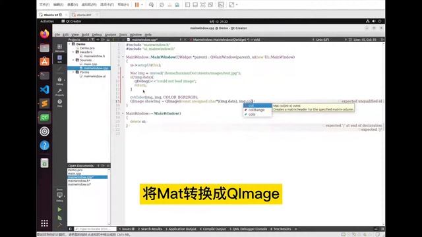The height and width of the screenshot is (237, 422).
Task: Select mainwindow.h in project tree
Action: [94, 56]
